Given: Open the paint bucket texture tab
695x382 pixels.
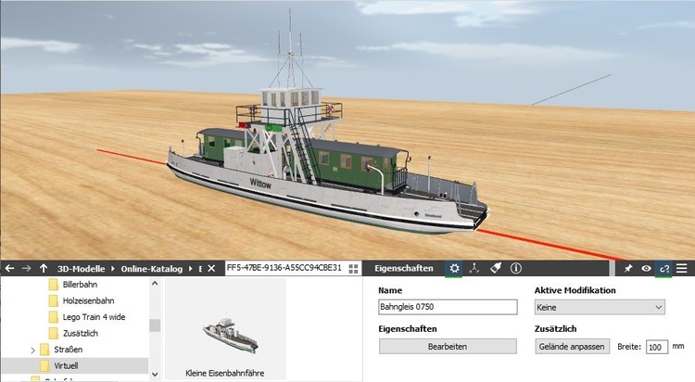Looking at the screenshot, I should (x=496, y=268).
